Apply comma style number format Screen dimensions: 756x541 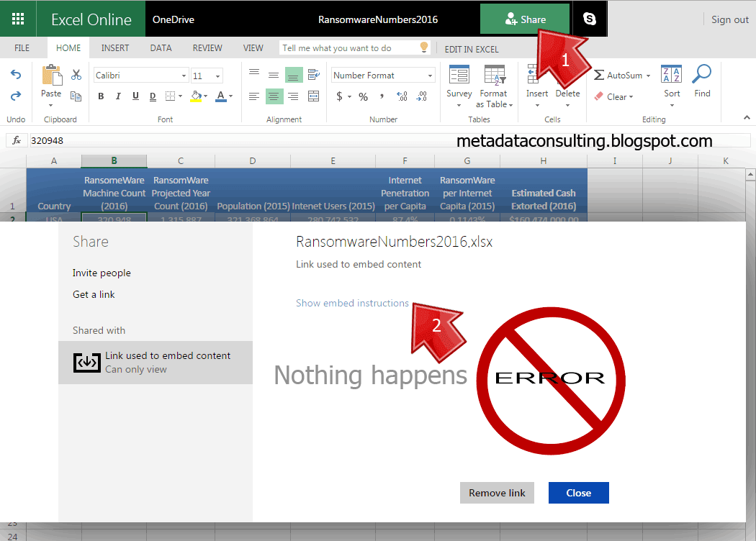point(382,96)
